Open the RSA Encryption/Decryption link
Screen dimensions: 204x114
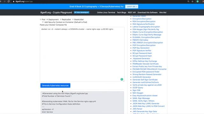point(144,22)
